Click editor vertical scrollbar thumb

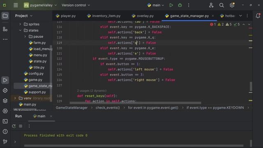pos(251,86)
